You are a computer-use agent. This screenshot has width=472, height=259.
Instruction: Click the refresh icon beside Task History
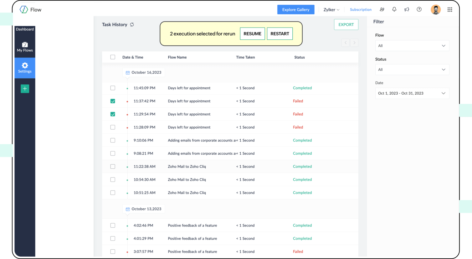tap(132, 25)
